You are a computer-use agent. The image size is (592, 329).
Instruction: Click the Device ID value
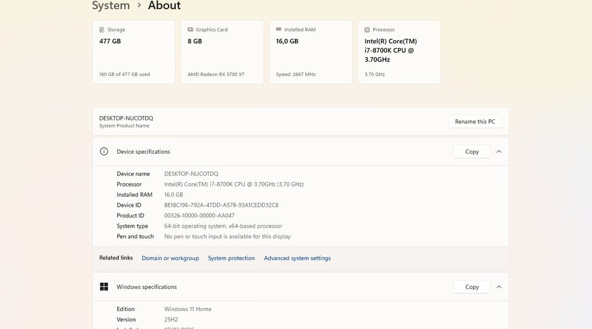point(221,205)
